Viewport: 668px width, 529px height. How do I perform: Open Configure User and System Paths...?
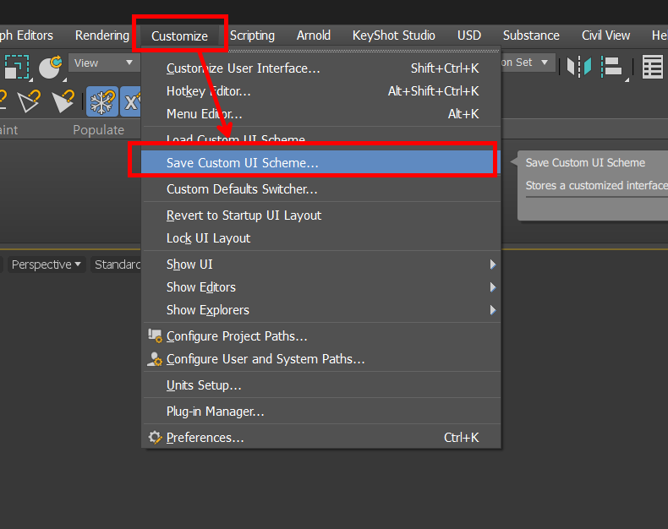[x=321, y=359]
